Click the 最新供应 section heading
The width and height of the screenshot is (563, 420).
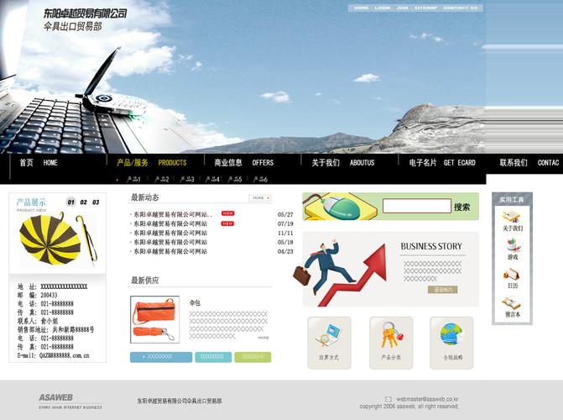(x=145, y=280)
